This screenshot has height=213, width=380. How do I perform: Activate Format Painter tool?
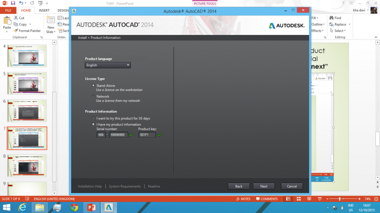pyautogui.click(x=27, y=31)
